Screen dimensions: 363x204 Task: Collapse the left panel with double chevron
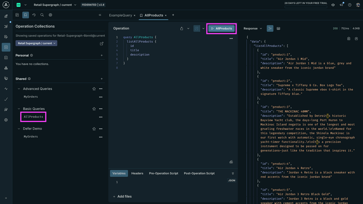pyautogui.click(x=100, y=15)
